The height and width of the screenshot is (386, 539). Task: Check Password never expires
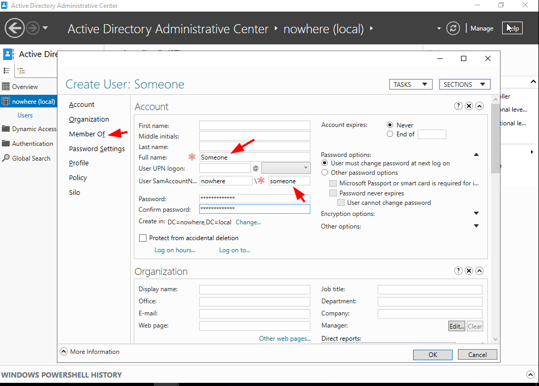click(x=333, y=193)
